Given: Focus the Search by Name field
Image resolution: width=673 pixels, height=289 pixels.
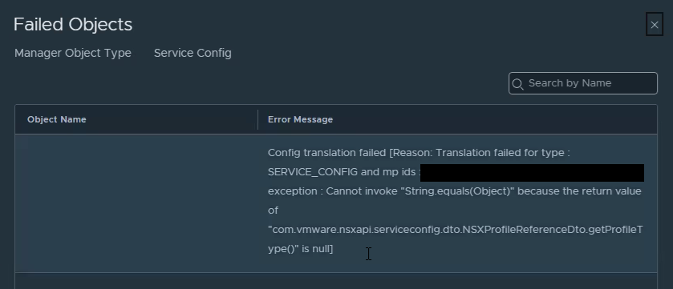Looking at the screenshot, I should pos(583,83).
